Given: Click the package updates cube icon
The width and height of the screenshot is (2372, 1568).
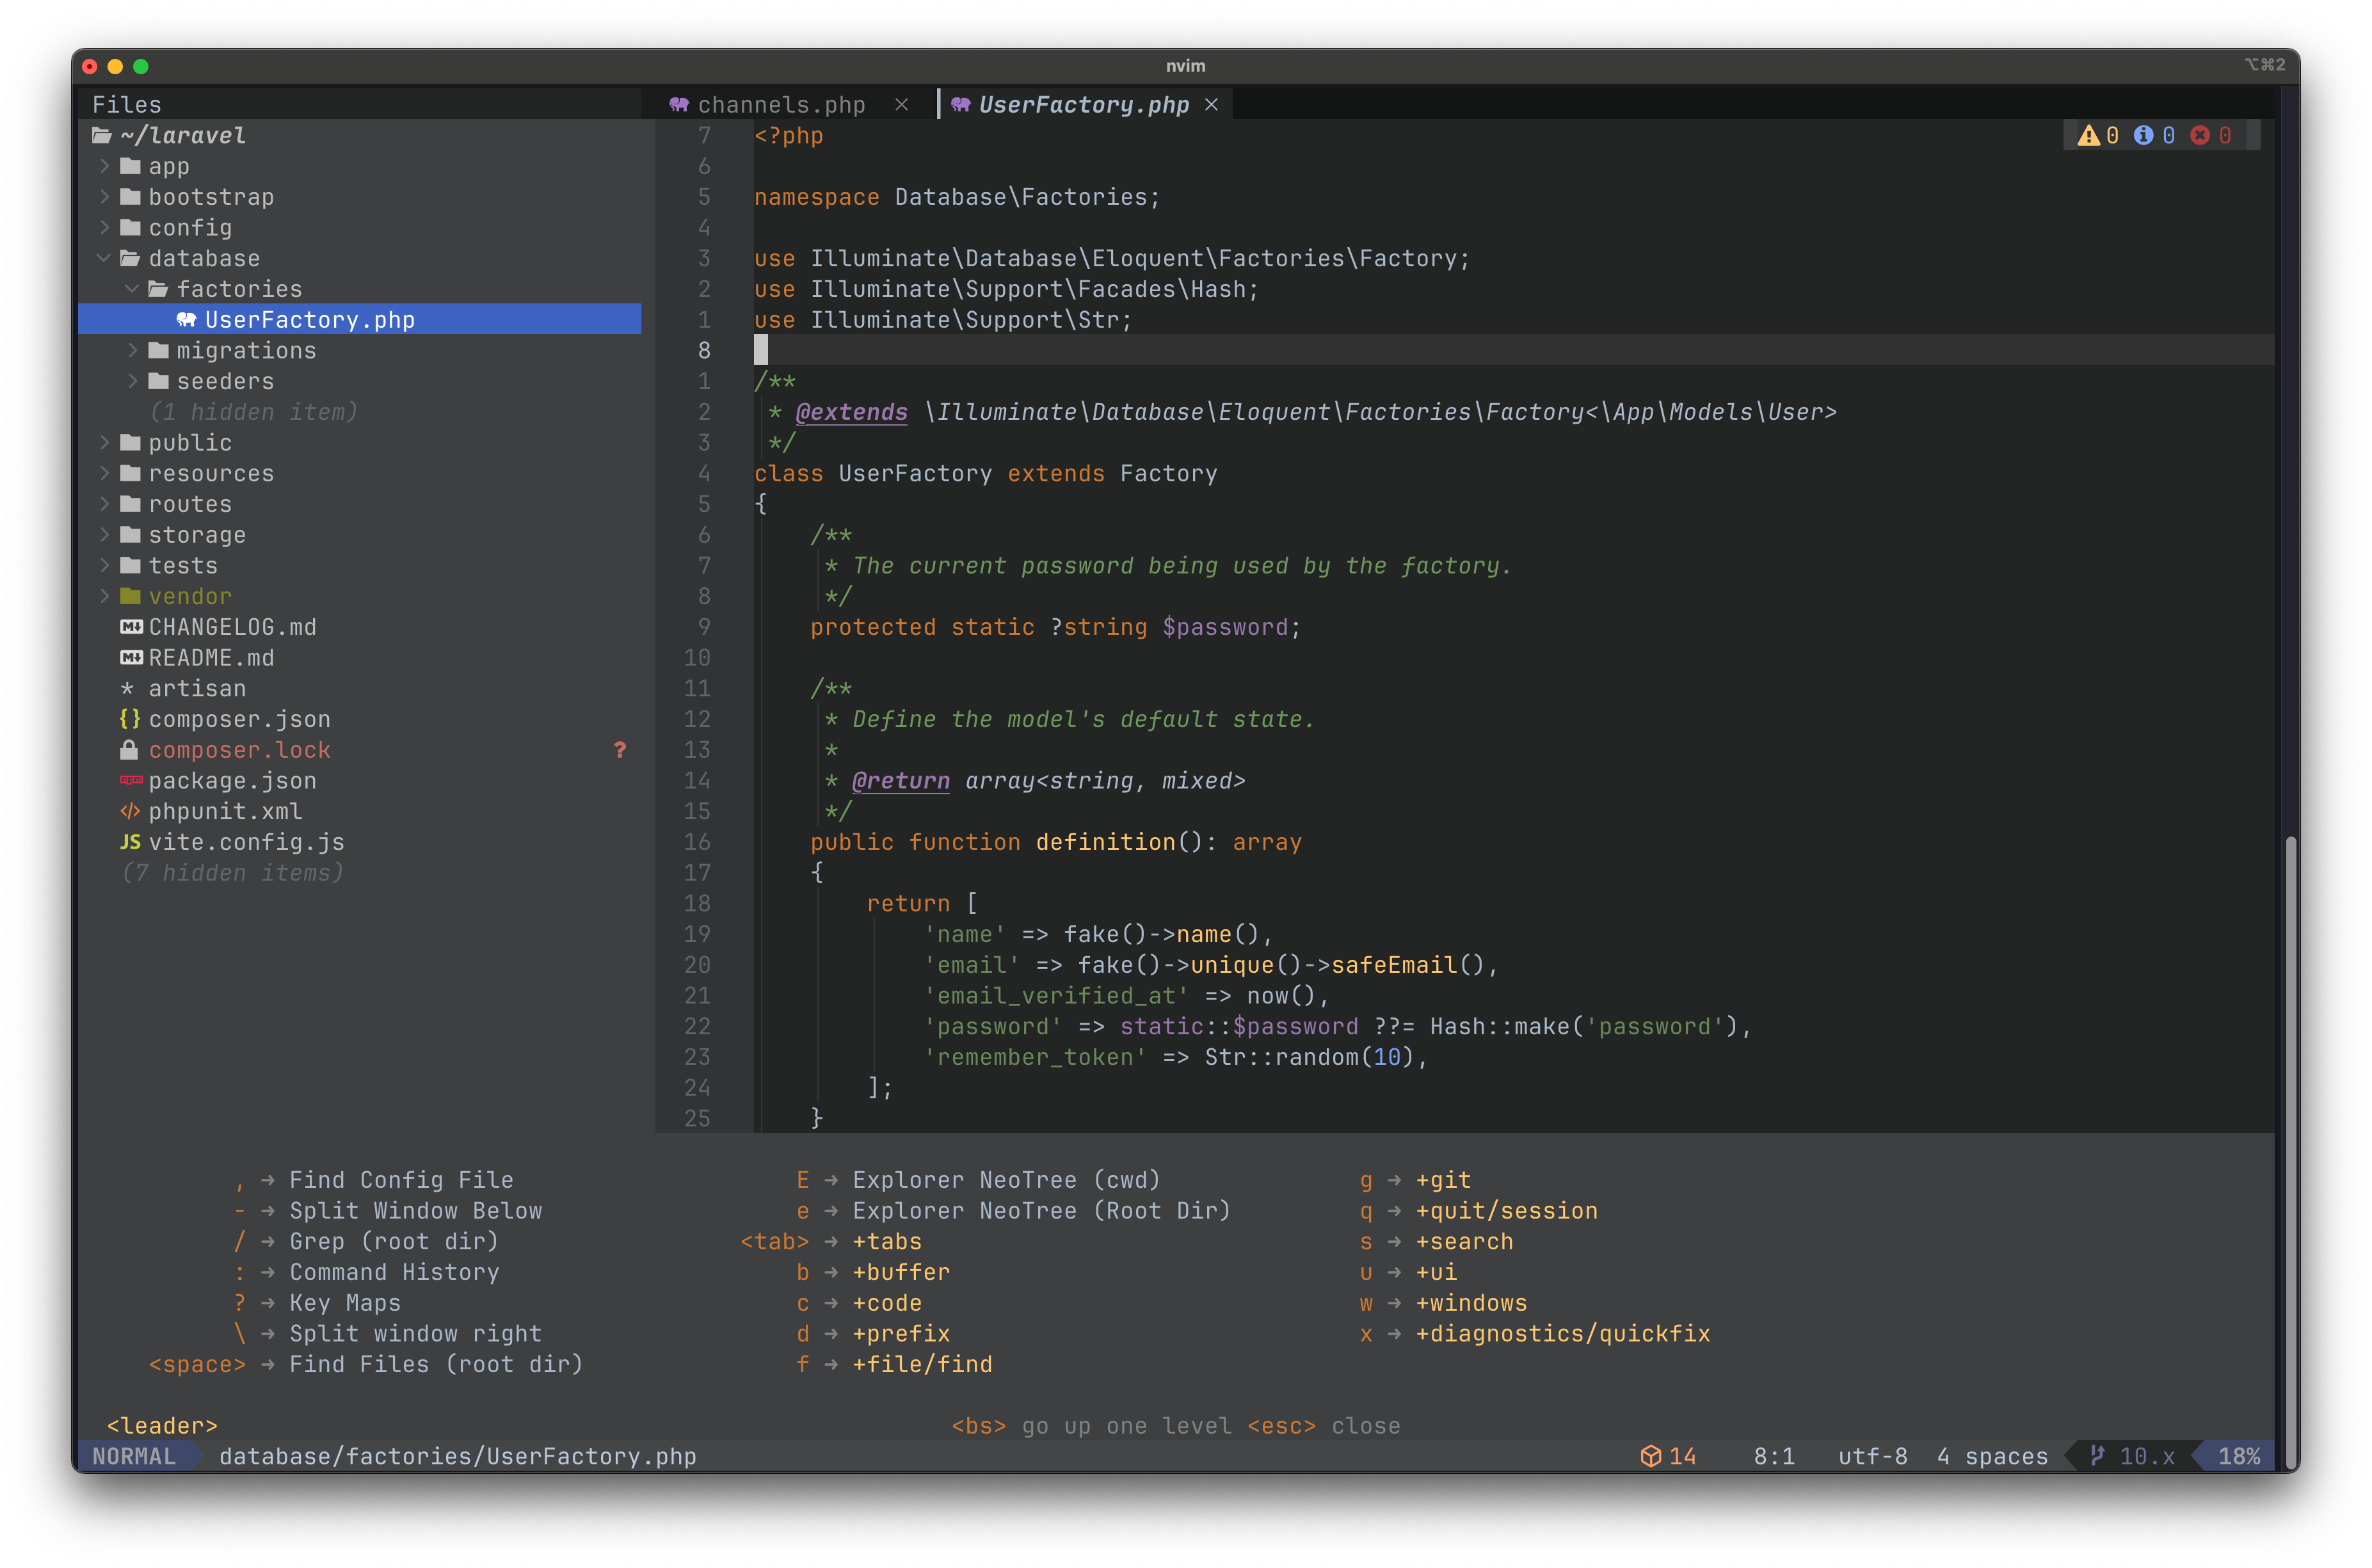Looking at the screenshot, I should pyautogui.click(x=1651, y=1456).
